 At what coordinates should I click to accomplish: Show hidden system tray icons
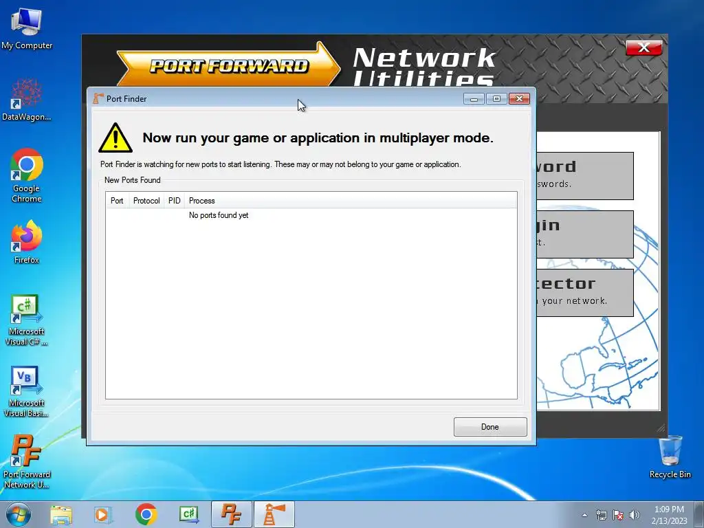tap(584, 515)
